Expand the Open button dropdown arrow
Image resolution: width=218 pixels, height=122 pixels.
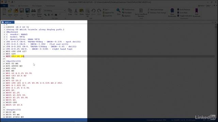click(10, 16)
